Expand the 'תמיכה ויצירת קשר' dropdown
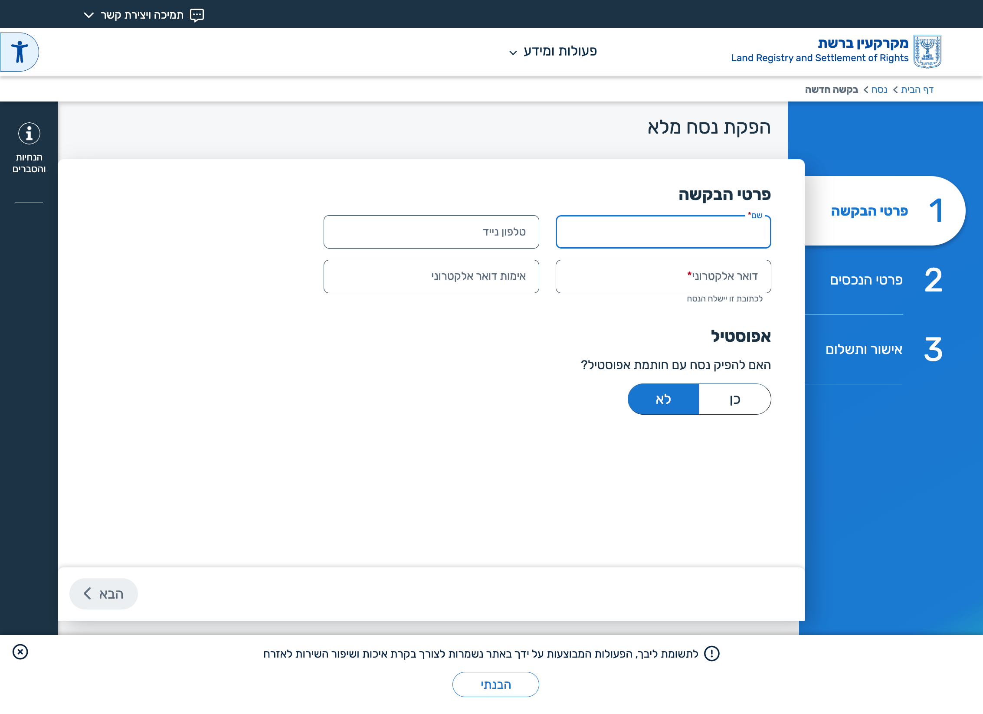 click(x=144, y=15)
